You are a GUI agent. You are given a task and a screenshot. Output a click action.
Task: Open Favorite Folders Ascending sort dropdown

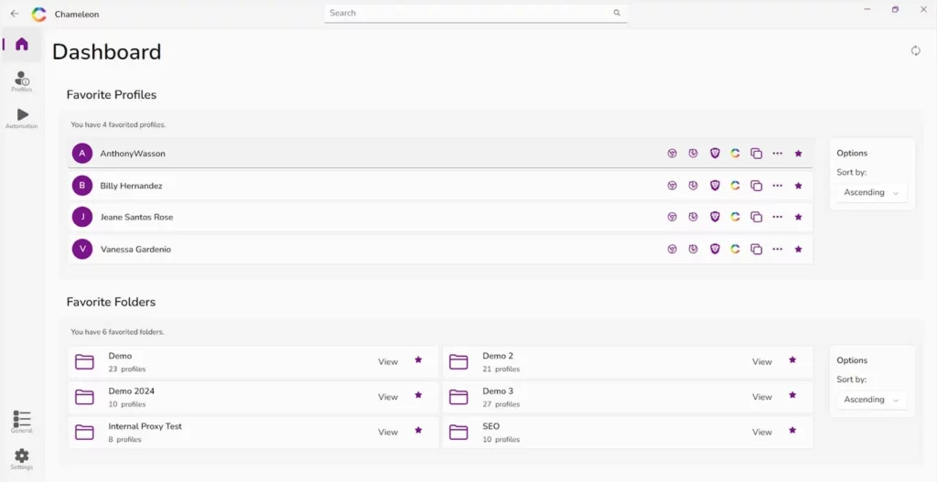point(872,400)
